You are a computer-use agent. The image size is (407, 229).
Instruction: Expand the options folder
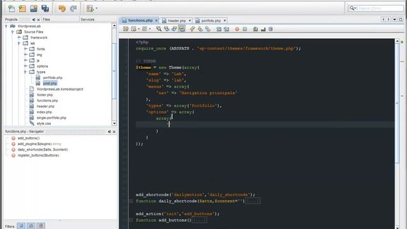[25, 66]
